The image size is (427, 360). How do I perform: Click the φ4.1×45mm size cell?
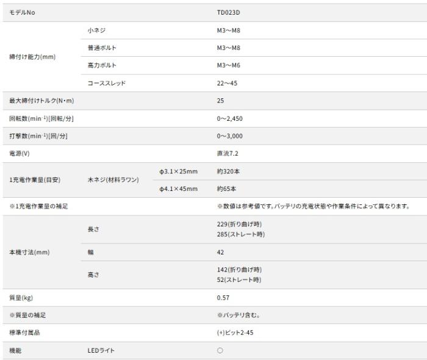(178, 189)
